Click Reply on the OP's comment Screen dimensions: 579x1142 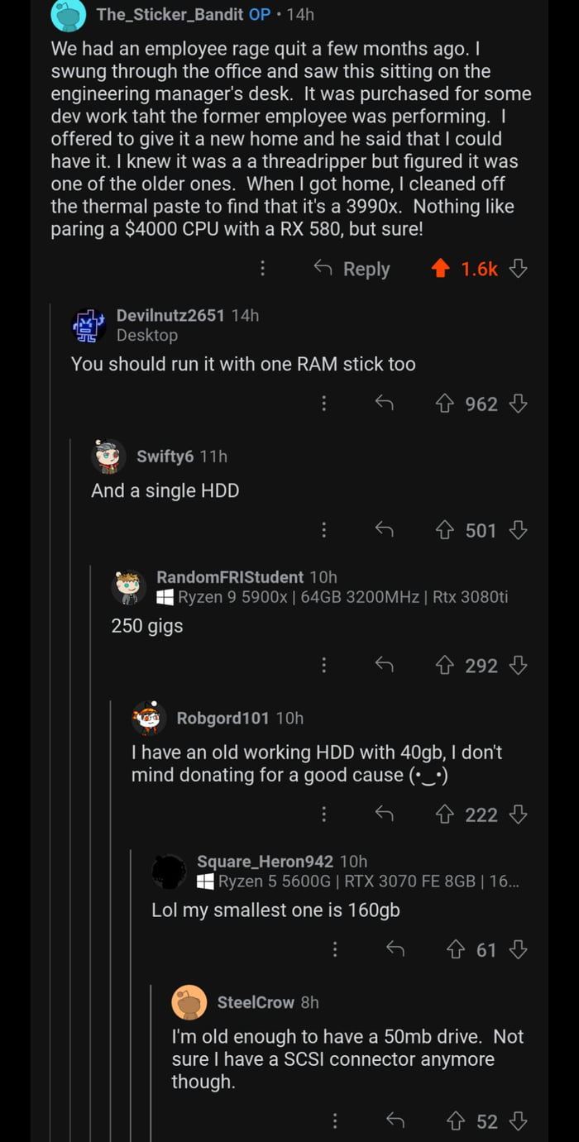pos(352,269)
